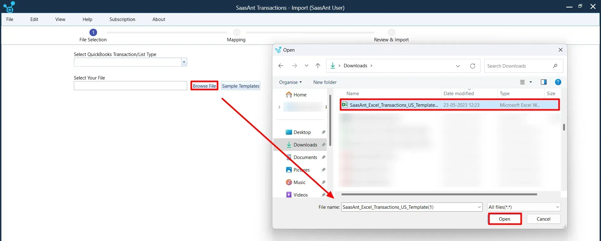This screenshot has width=601, height=241.
Task: Click the Select Your File input field
Action: pos(131,86)
